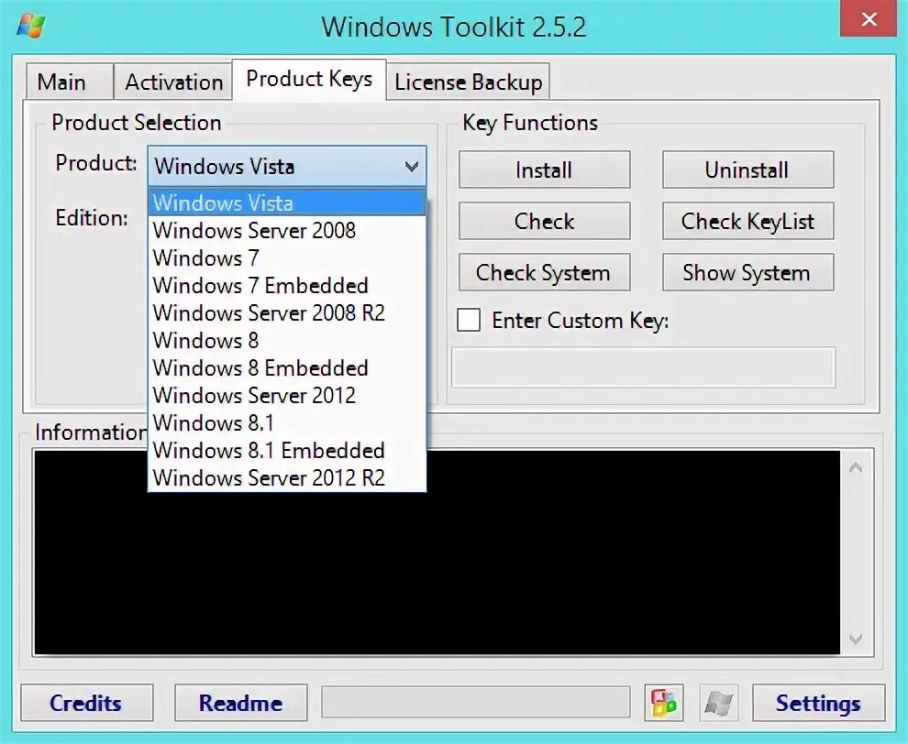
Task: Open the Readme button
Action: click(241, 703)
